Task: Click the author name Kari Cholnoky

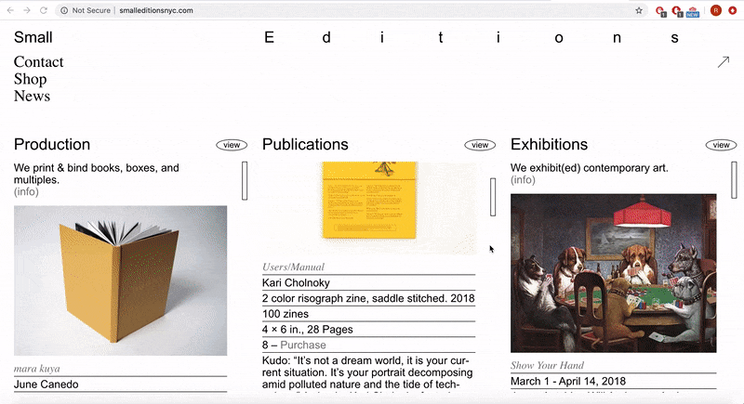Action: click(296, 282)
